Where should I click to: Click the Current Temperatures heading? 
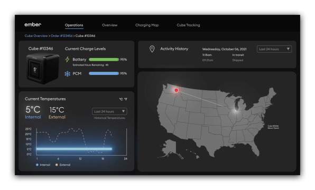click(x=45, y=99)
